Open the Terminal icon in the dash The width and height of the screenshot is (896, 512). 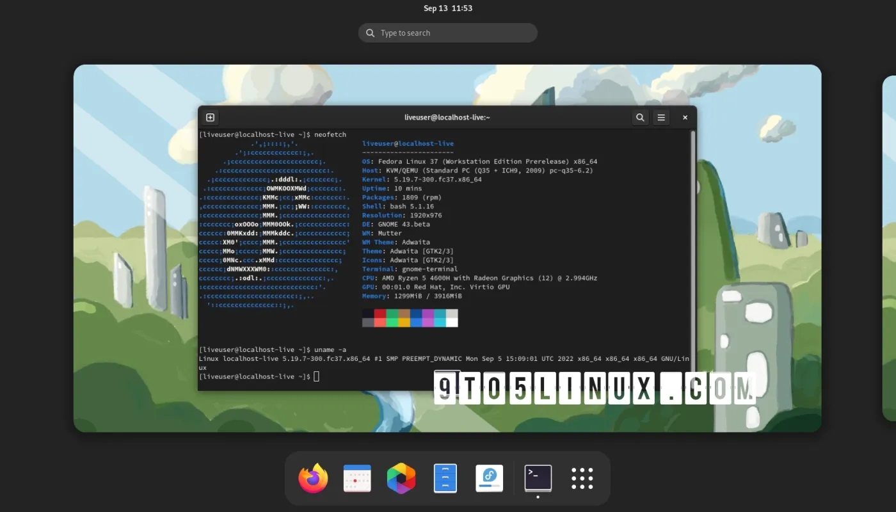pyautogui.click(x=538, y=478)
